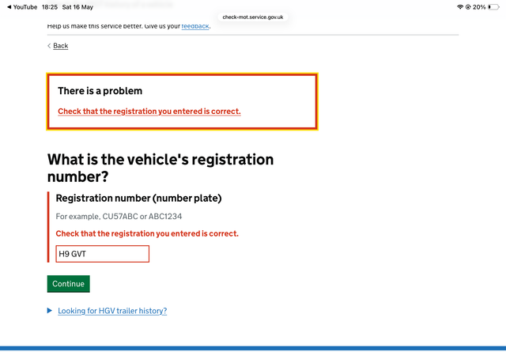Click the 'Registration number (number plate)' label
Screen dimensions: 506x352
coord(139,199)
